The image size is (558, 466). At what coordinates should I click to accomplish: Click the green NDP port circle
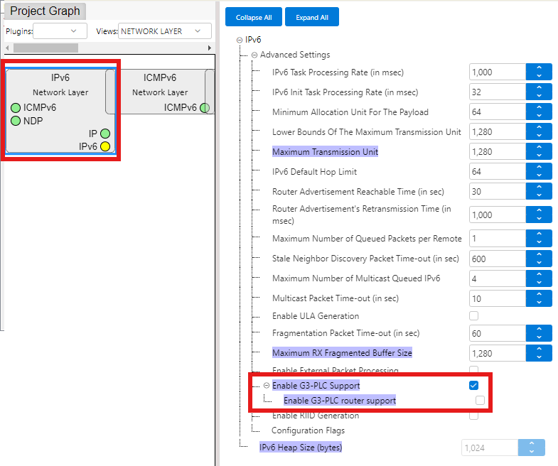16,121
